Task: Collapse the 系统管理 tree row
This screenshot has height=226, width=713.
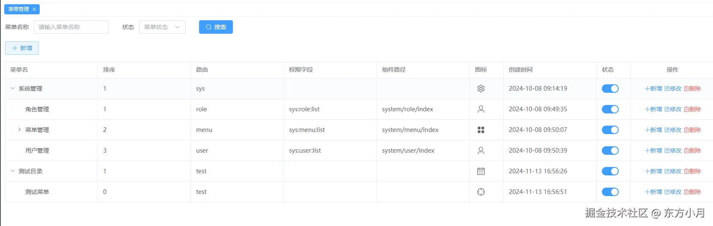Action: click(x=13, y=89)
